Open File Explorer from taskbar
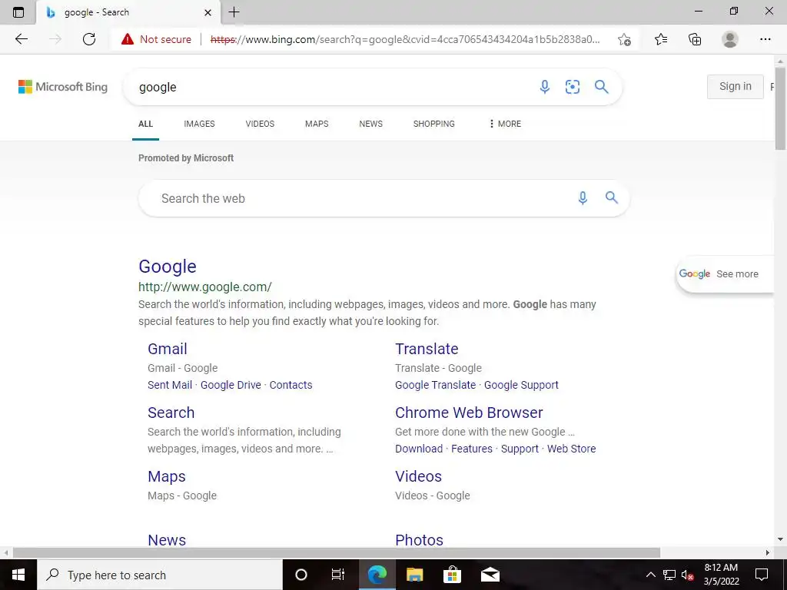The image size is (787, 590). (x=414, y=575)
